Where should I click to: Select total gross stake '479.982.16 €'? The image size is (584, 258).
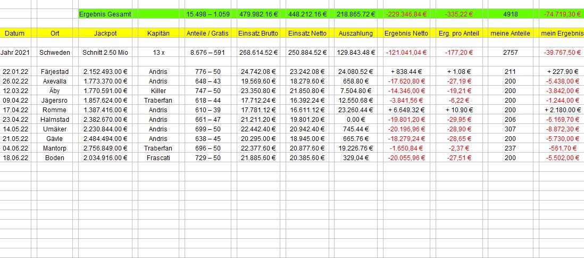coord(258,14)
